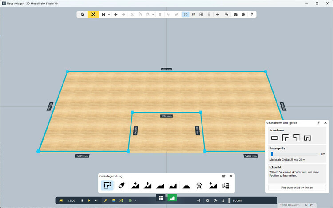Select the lower terrain tool
Viewport: 333px width, 208px height.
[x=147, y=185]
